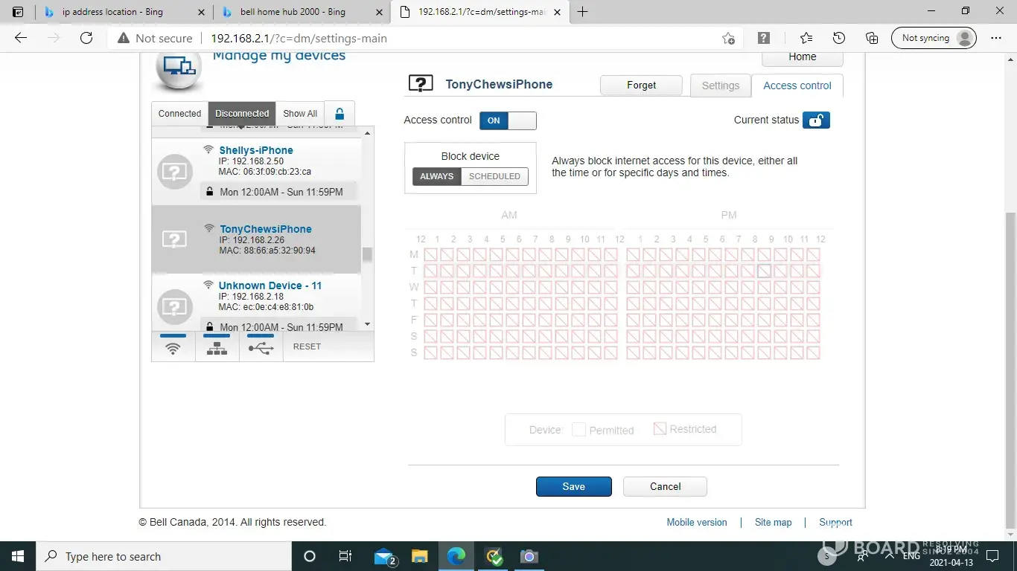
Task: Open a new browser tab
Action: tap(583, 12)
